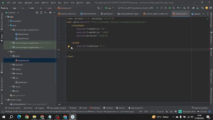213x120 pixels.
Task: Open Microsoft Edge from taskbar
Action: pyautogui.click(x=19, y=117)
